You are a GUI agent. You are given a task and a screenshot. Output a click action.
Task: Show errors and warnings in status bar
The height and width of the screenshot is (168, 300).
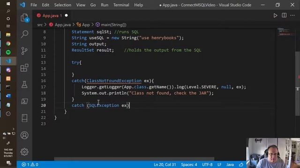30,165
